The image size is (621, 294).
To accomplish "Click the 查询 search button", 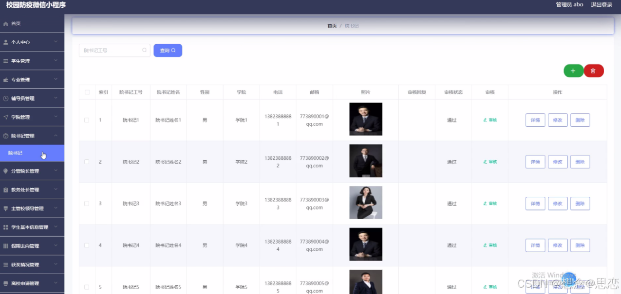I will click(x=168, y=51).
